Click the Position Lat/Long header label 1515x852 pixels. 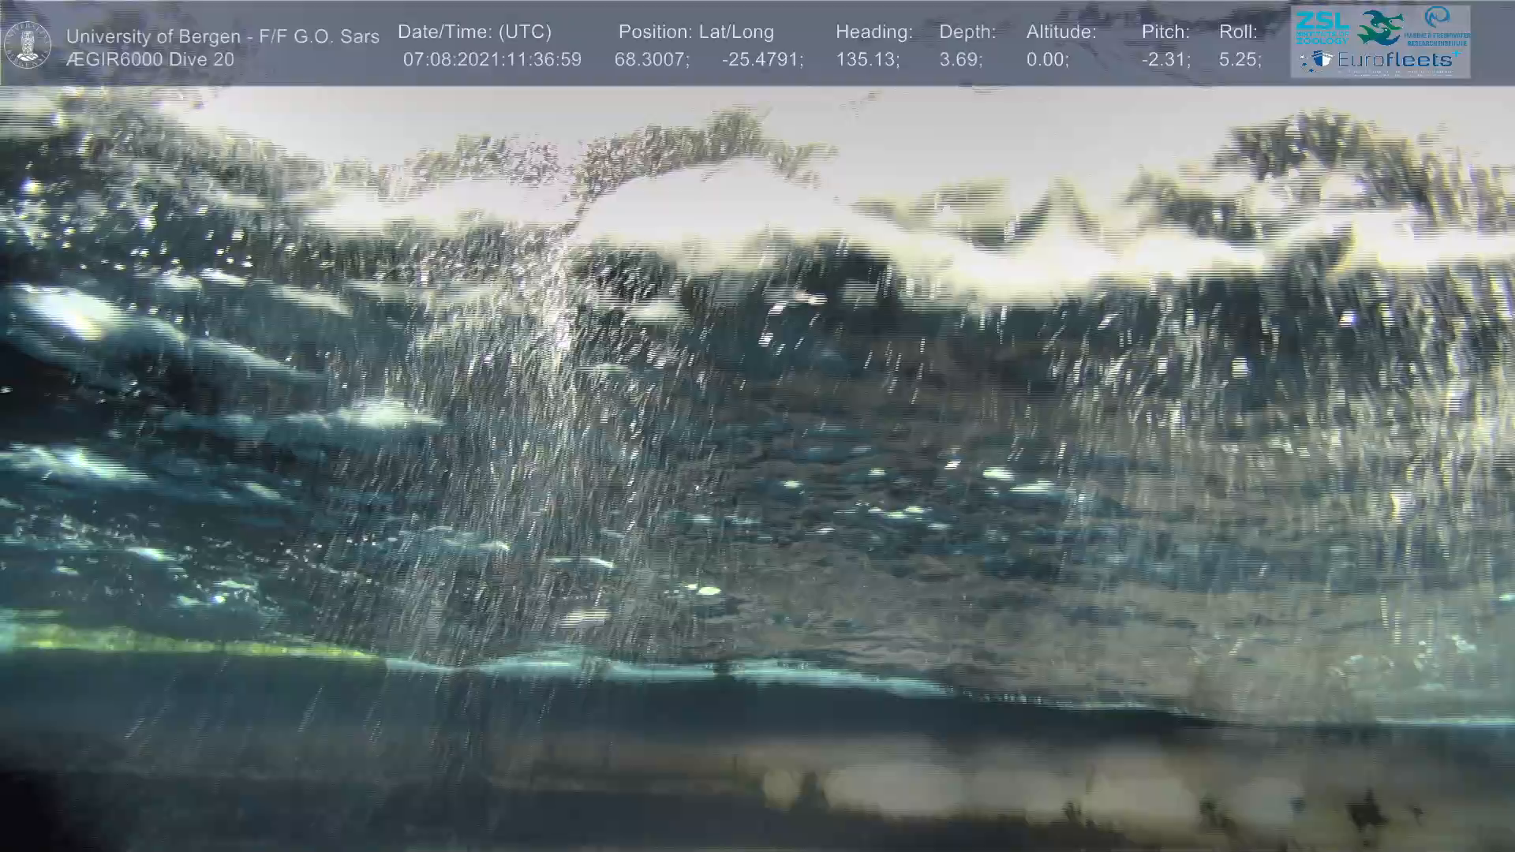tap(696, 32)
